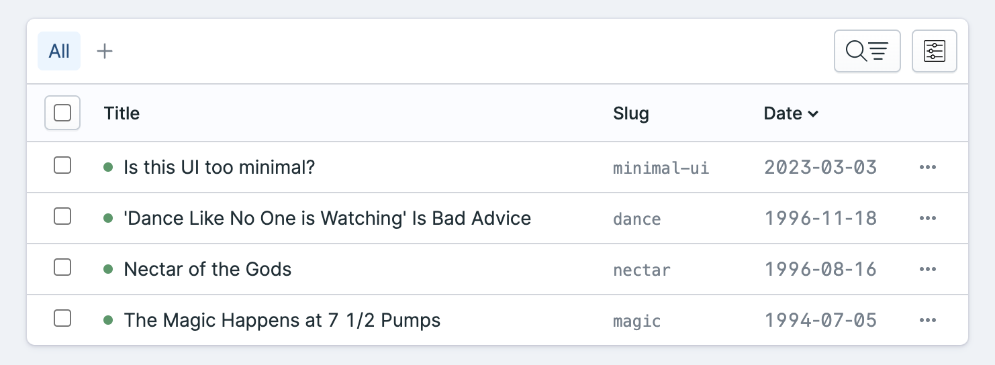Select the checkbox for Nectar of the Gods
The image size is (995, 365).
click(62, 267)
